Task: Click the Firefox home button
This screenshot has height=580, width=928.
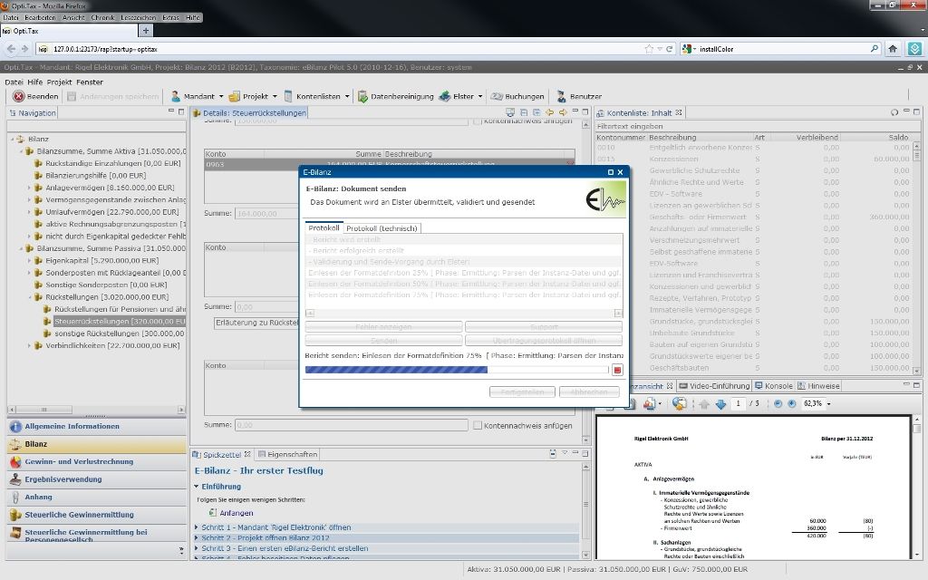Action: [x=893, y=49]
